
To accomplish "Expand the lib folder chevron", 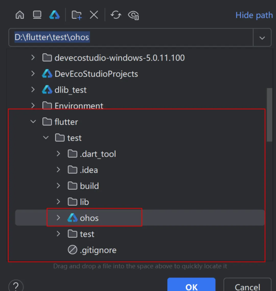I will pyautogui.click(x=58, y=202).
